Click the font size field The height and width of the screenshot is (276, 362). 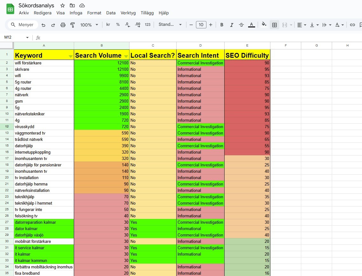click(x=201, y=25)
